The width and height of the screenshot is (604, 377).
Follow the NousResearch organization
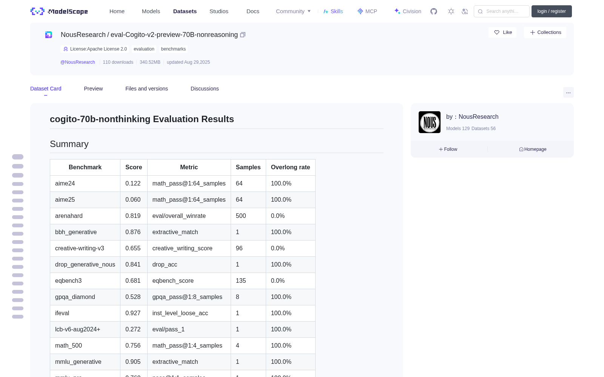[448, 149]
